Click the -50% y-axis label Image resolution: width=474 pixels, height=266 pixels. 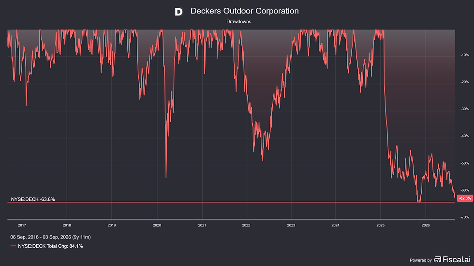coord(465,163)
